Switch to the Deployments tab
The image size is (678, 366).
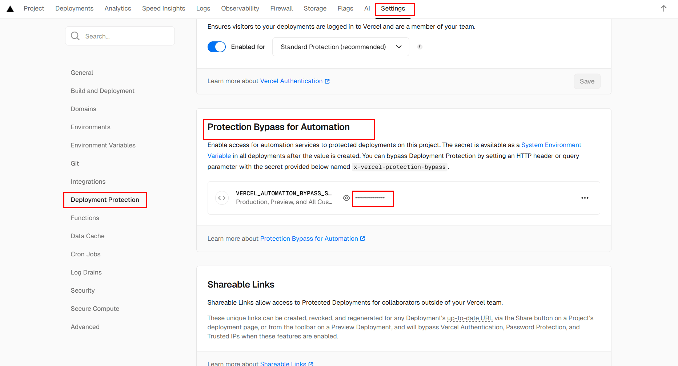point(74,8)
